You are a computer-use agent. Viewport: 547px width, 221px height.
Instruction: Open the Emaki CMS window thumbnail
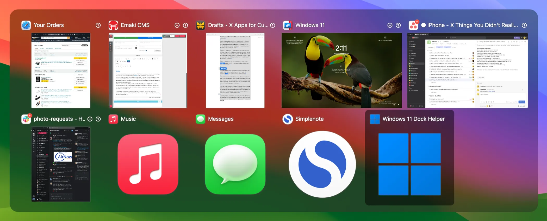[x=148, y=70]
